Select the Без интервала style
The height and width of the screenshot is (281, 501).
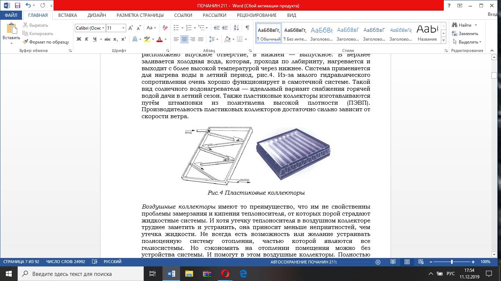pos(295,33)
